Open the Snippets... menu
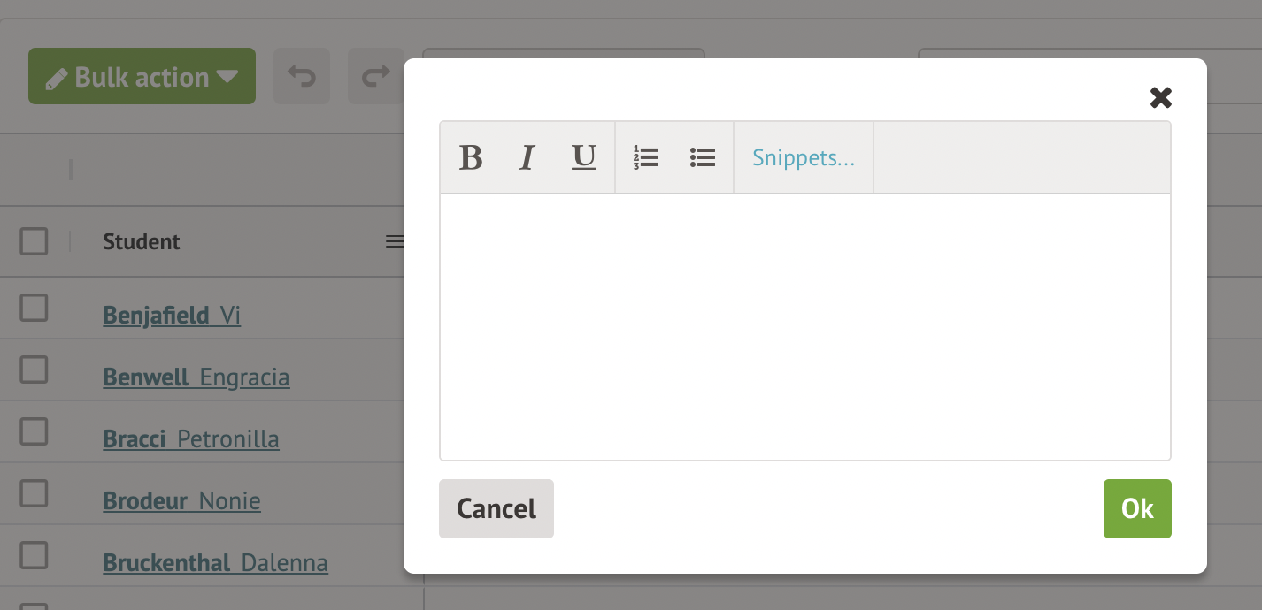1262x610 pixels. (804, 158)
